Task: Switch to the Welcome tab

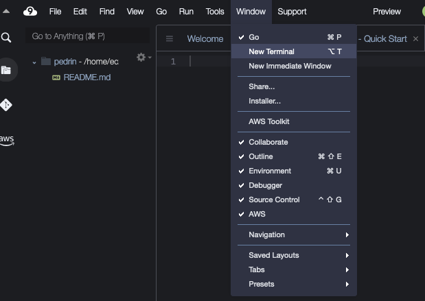Action: coord(205,38)
